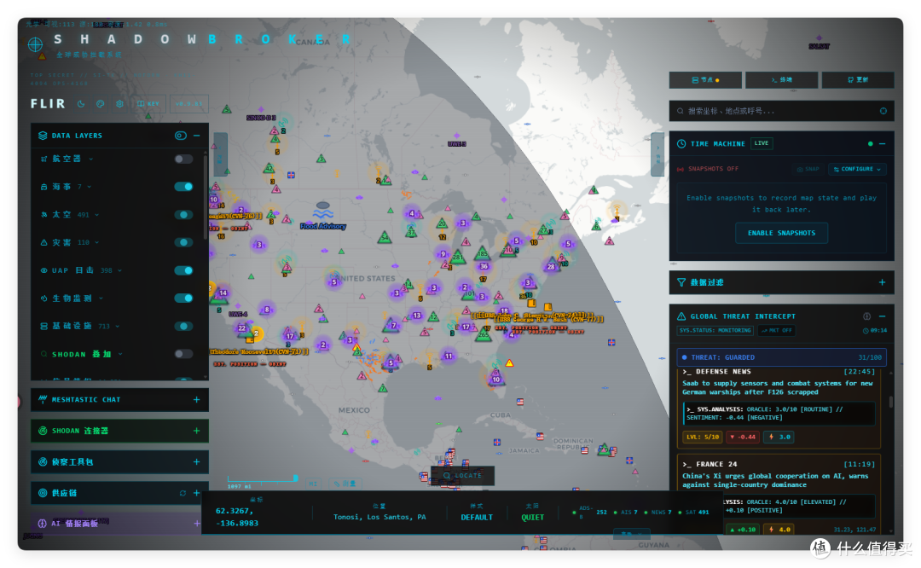Collapse the Data Layers panel
The width and height of the screenshot is (921, 568).
[x=197, y=136]
